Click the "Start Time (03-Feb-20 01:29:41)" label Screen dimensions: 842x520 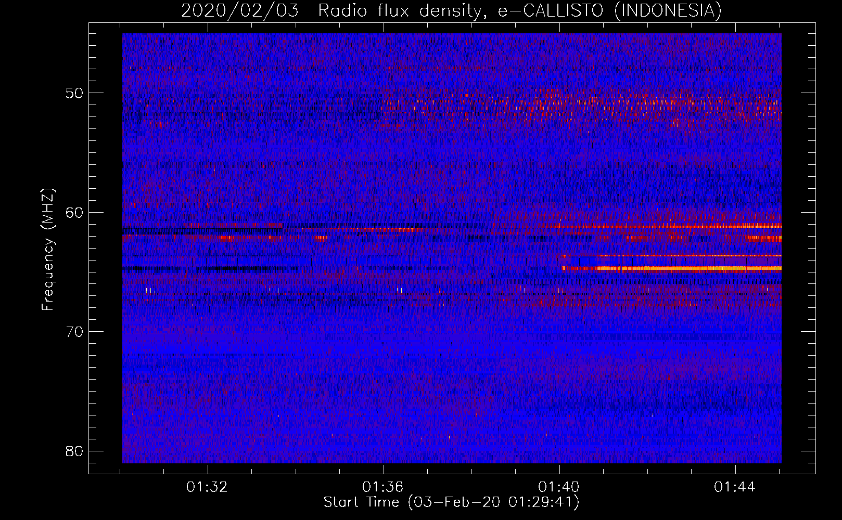tap(451, 502)
